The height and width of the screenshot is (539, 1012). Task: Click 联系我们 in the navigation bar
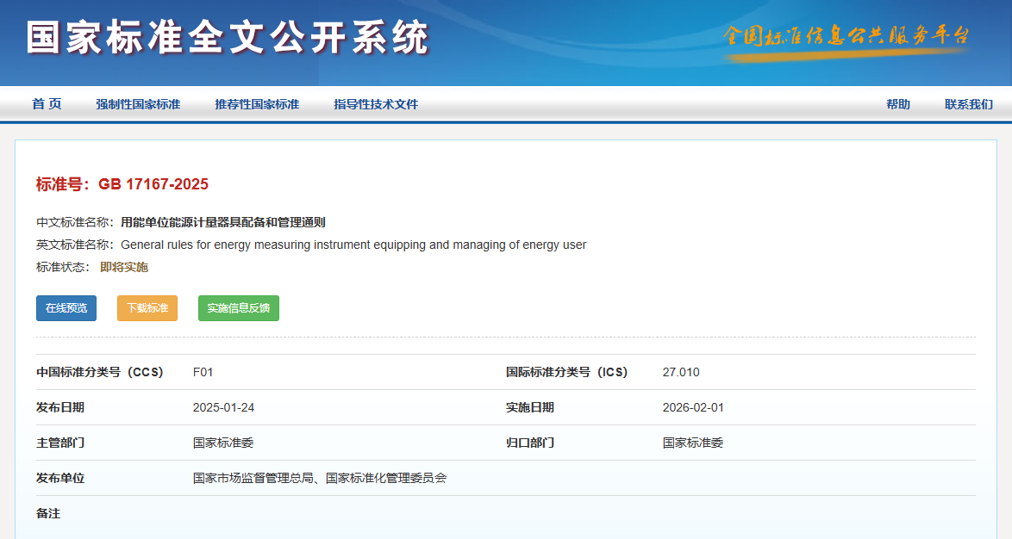[968, 104]
